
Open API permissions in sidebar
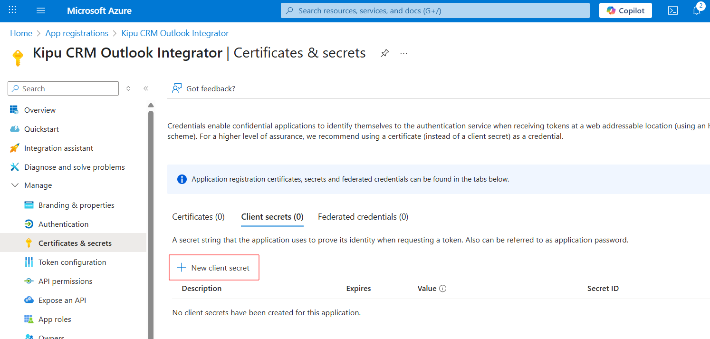coord(65,281)
